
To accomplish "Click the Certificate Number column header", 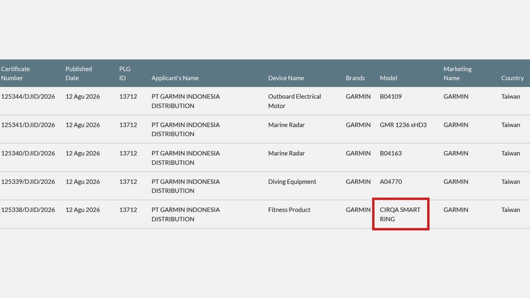I will [x=15, y=73].
